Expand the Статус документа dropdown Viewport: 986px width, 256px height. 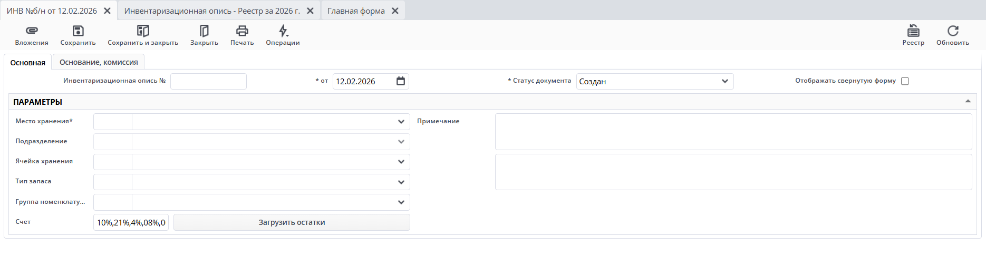click(725, 81)
